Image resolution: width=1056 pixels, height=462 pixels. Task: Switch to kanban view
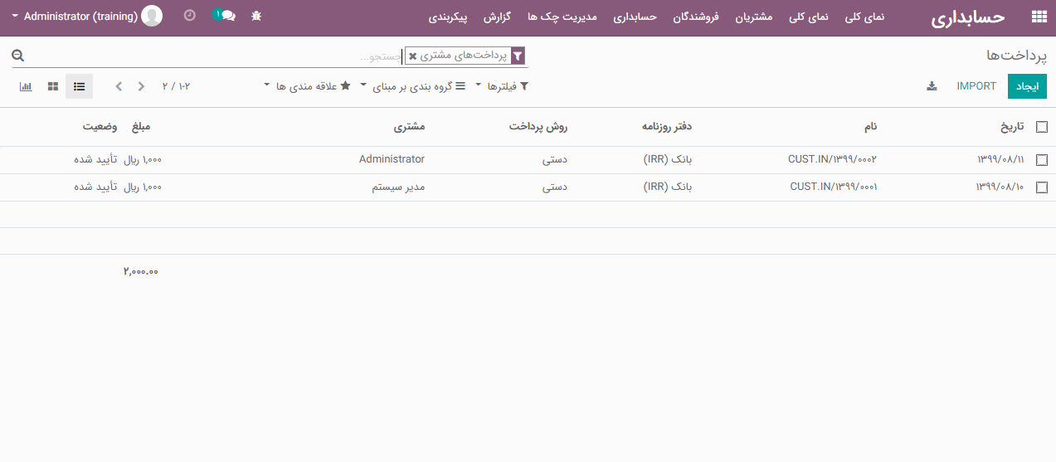click(53, 86)
